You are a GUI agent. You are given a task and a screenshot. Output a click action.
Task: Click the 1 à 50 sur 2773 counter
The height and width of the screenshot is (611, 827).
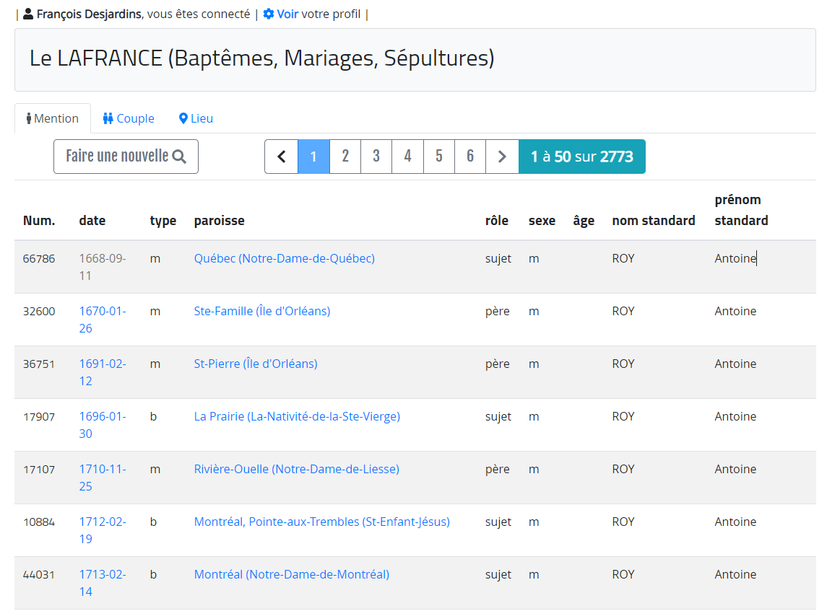click(x=581, y=157)
